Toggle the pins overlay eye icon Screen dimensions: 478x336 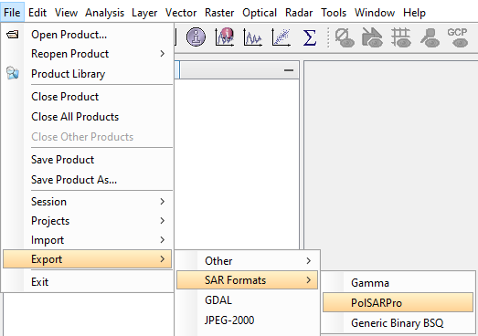(x=430, y=37)
